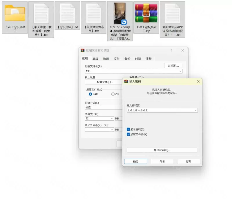Expand the archive name dropdown arrow

180,71
